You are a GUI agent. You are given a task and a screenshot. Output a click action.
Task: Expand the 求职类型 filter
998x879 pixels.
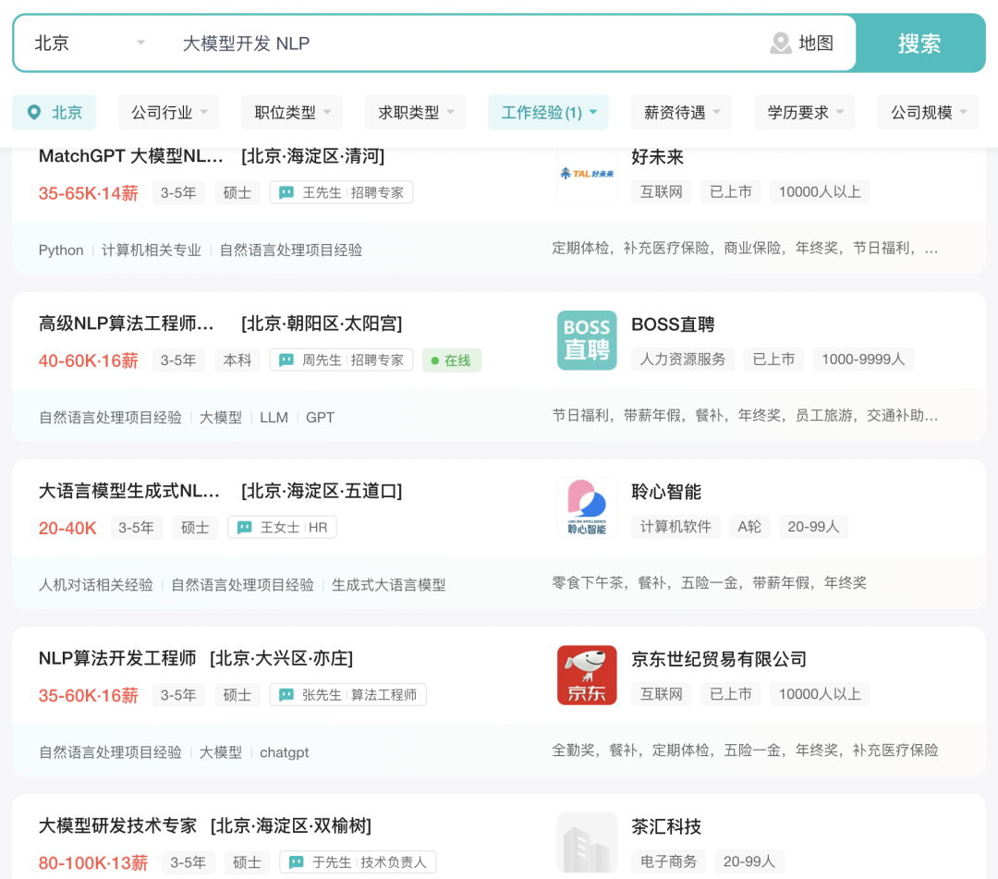click(x=416, y=113)
